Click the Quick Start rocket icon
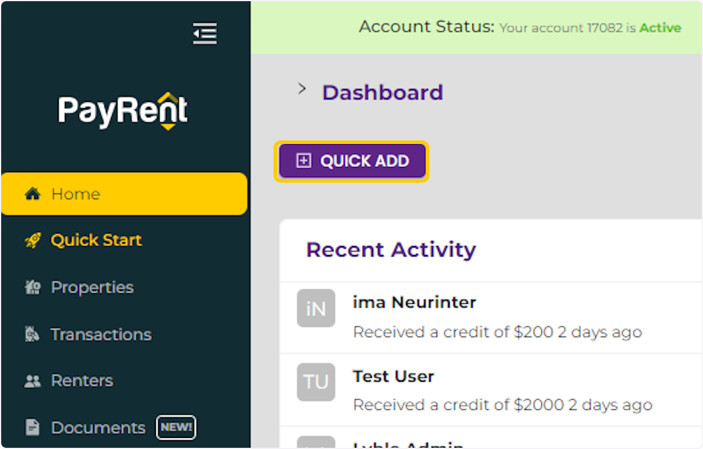The height and width of the screenshot is (449, 703). pyautogui.click(x=34, y=239)
